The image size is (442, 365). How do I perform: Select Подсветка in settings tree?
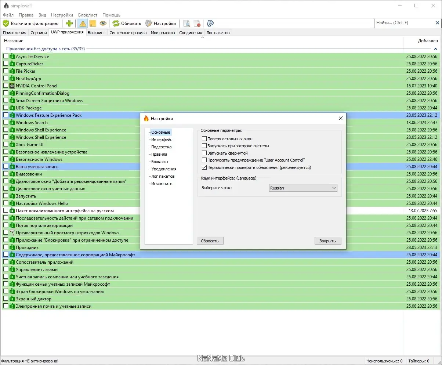point(161,147)
